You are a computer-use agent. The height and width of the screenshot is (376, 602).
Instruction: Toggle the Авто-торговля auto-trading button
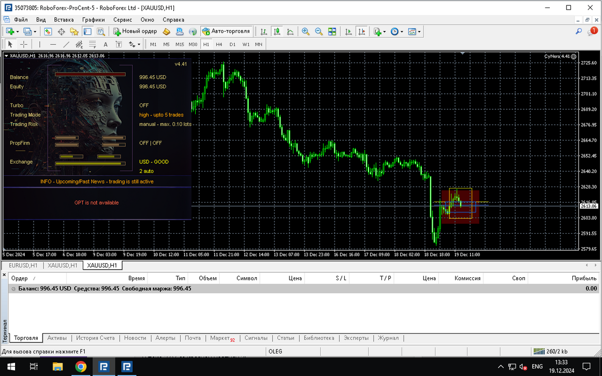point(226,31)
